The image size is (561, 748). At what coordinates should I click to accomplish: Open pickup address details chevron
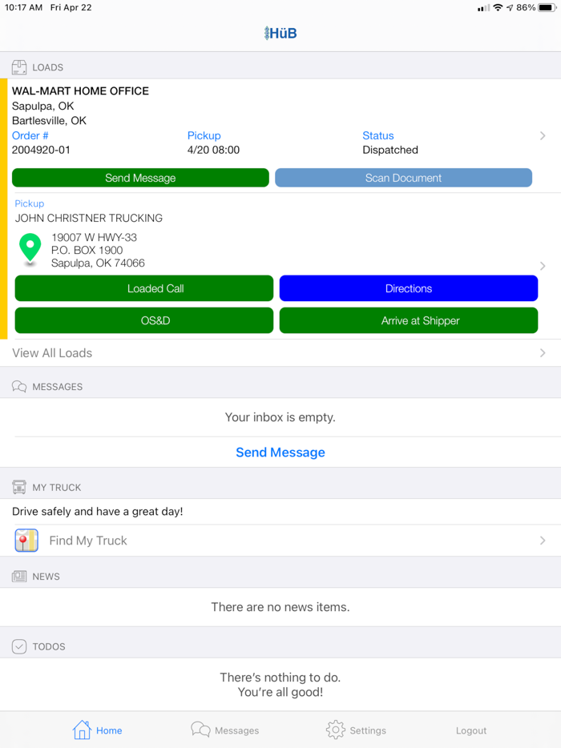click(x=543, y=266)
